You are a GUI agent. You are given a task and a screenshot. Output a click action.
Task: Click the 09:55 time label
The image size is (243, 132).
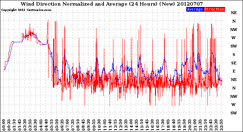tap(94, 125)
